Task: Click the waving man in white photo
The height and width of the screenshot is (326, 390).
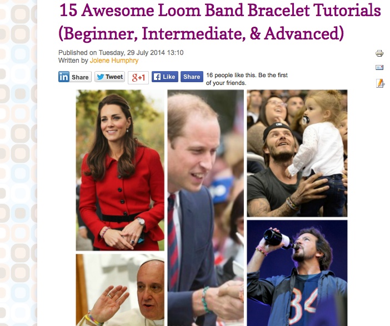Action: pos(120,290)
